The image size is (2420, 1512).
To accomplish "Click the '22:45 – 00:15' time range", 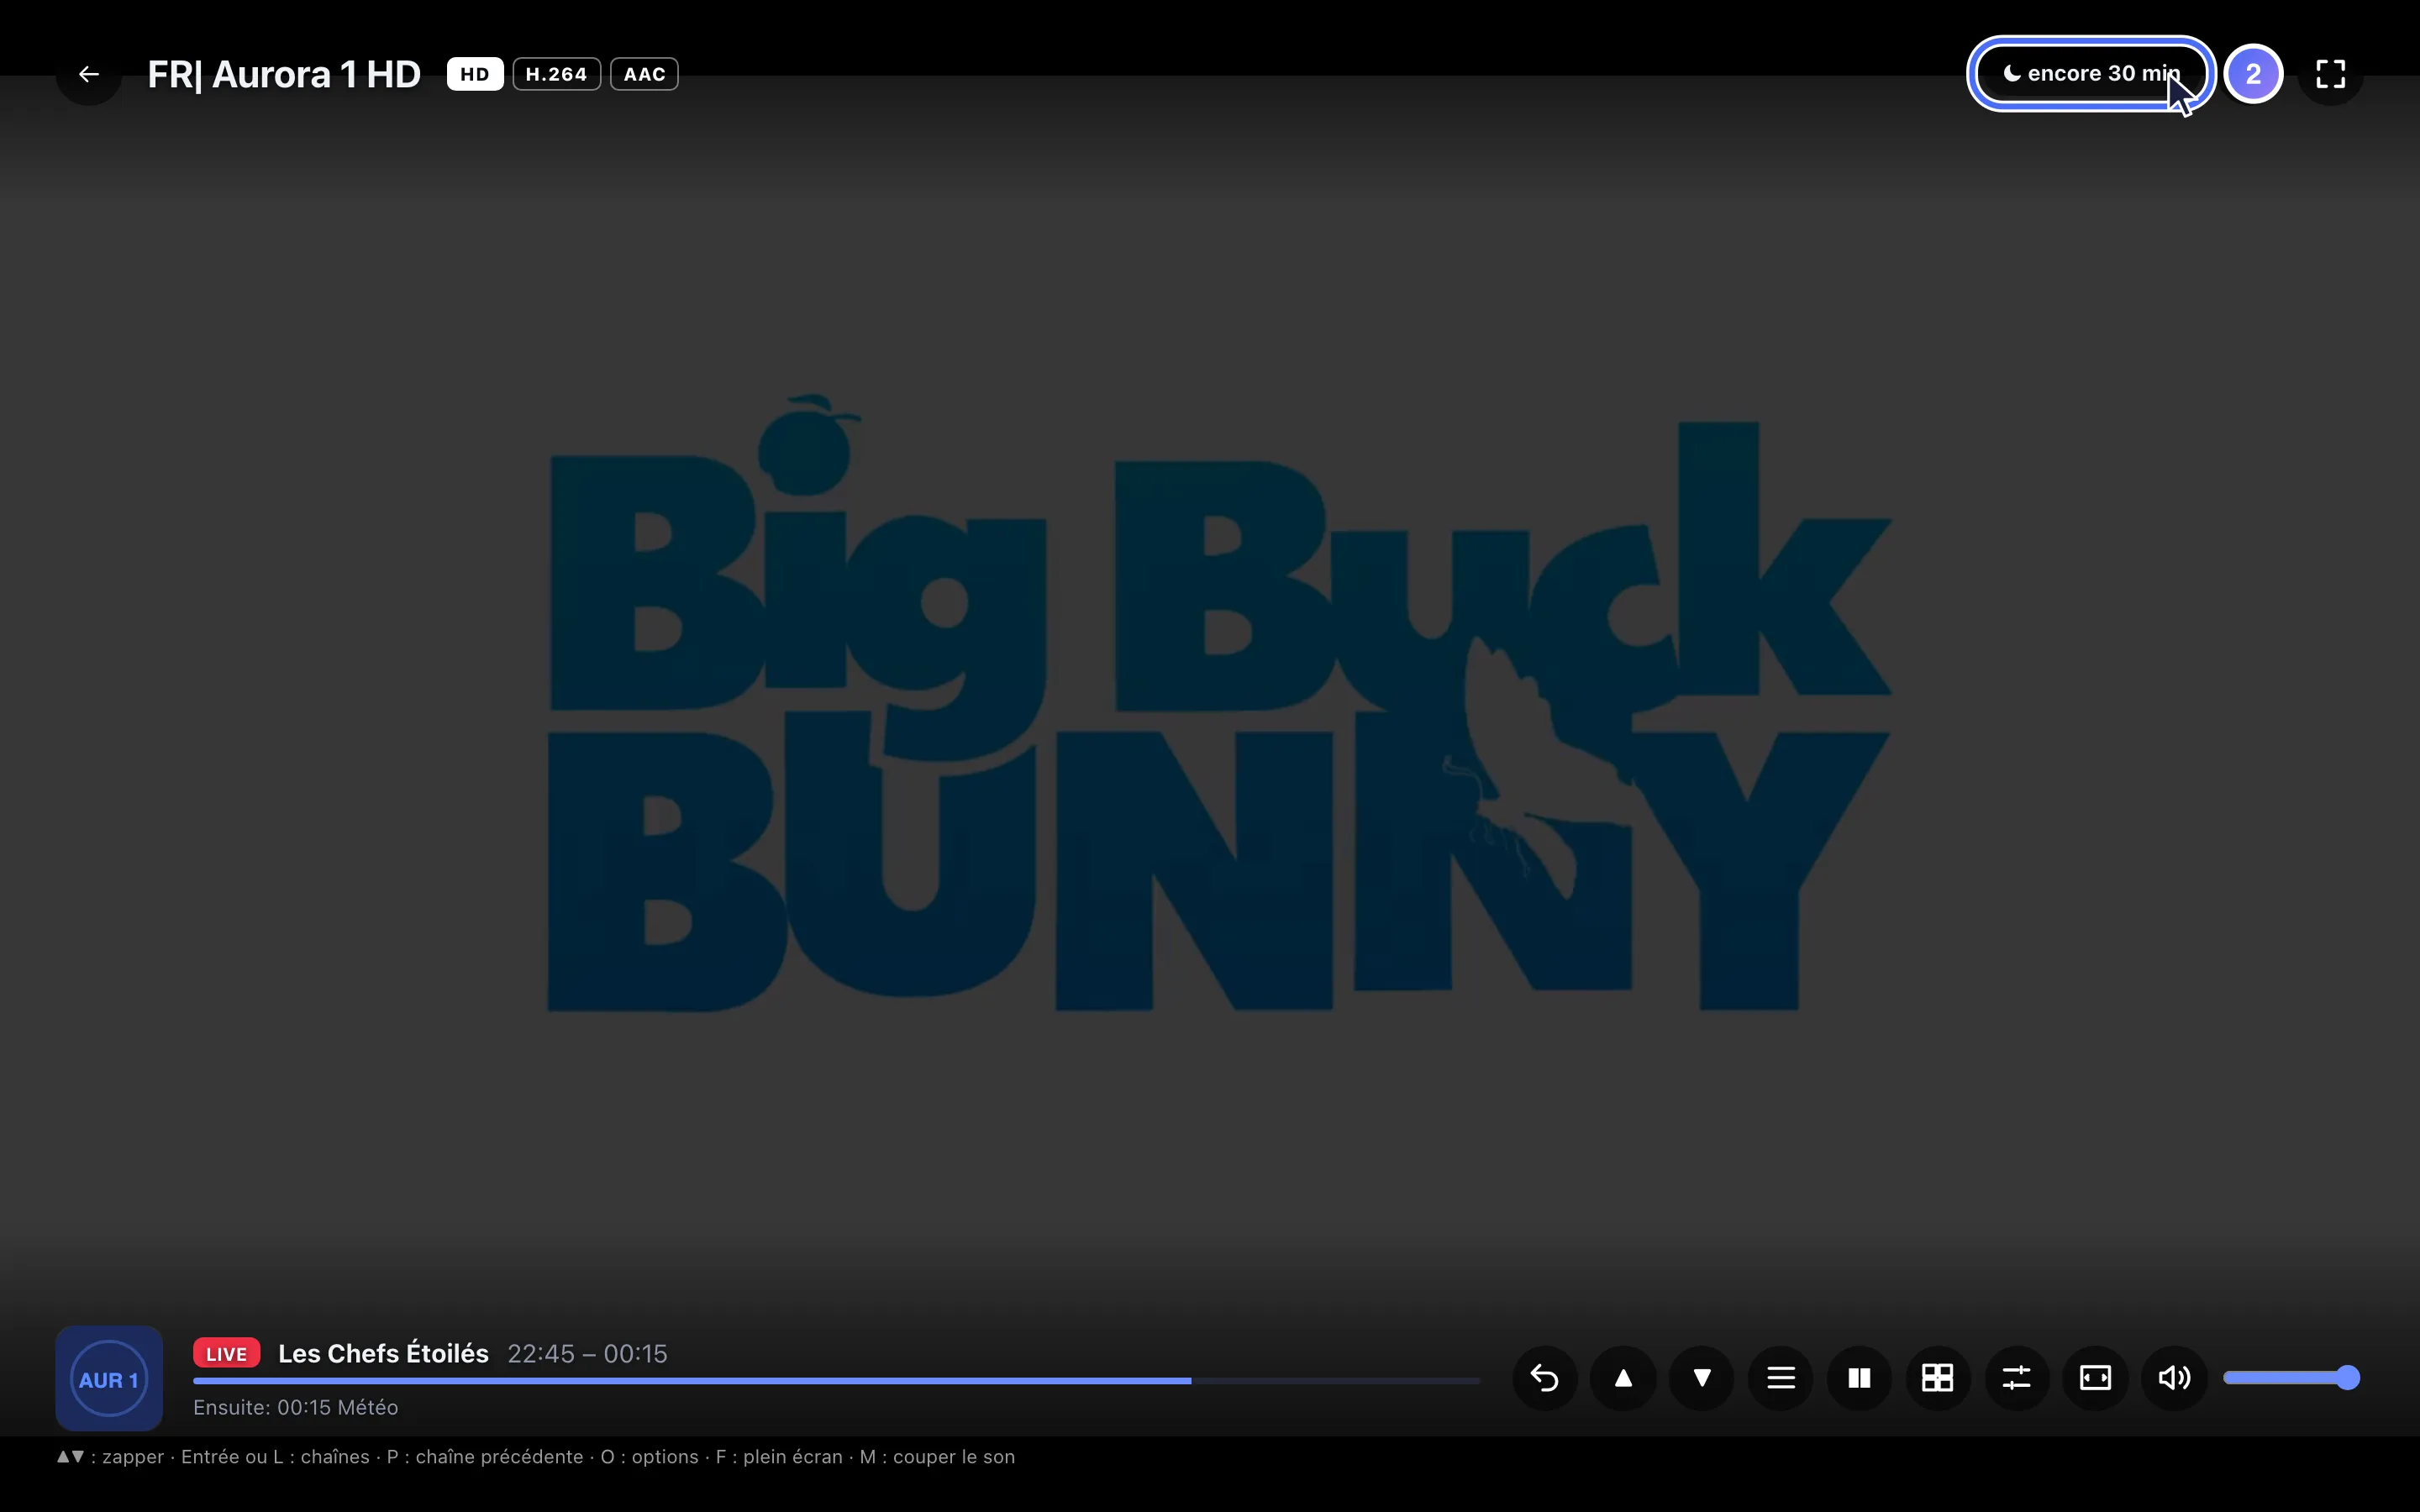I will pos(587,1353).
